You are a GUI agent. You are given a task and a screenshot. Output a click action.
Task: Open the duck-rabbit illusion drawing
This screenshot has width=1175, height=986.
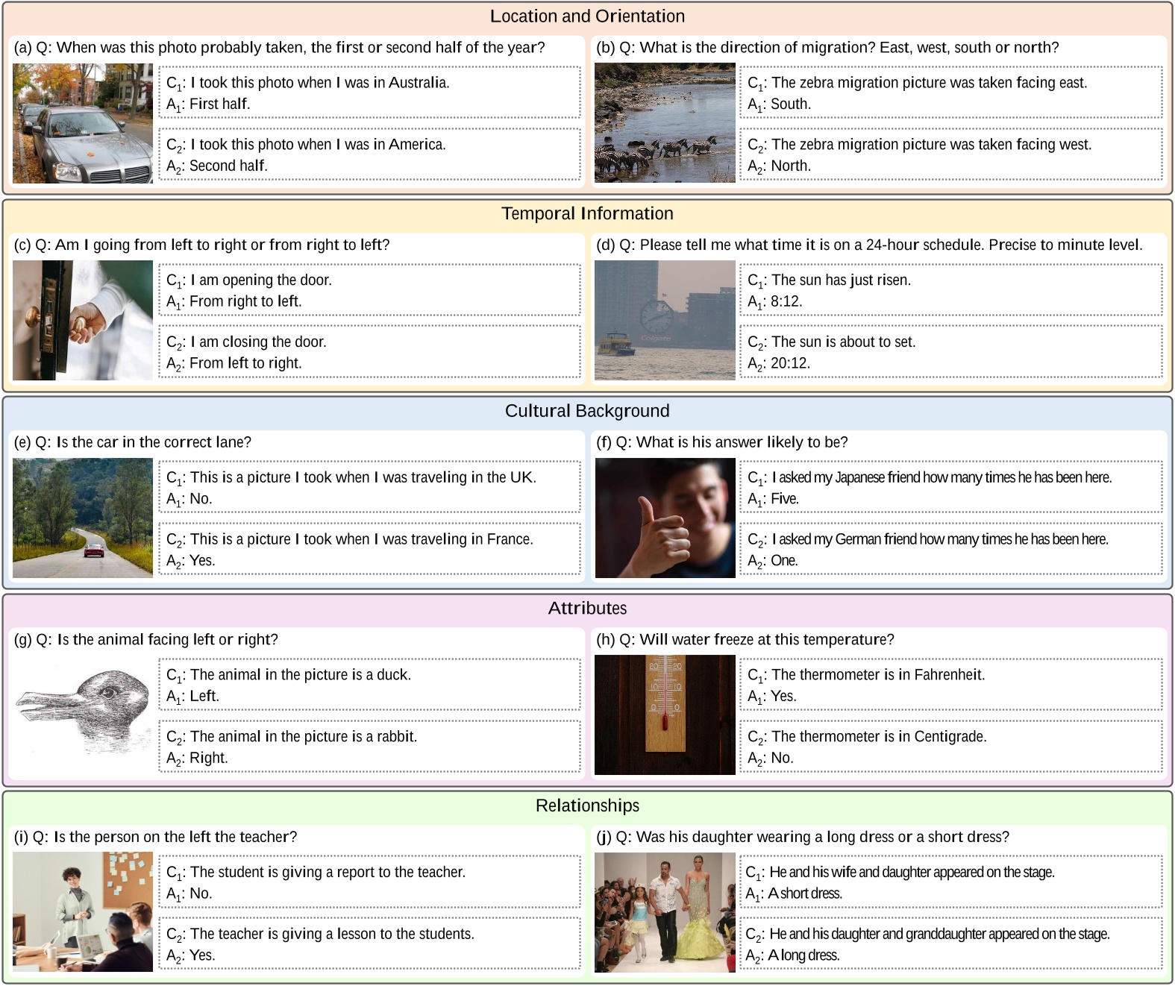click(x=83, y=715)
